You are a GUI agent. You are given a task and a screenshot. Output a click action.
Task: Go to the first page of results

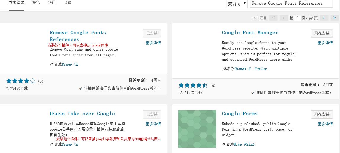coord(273,18)
